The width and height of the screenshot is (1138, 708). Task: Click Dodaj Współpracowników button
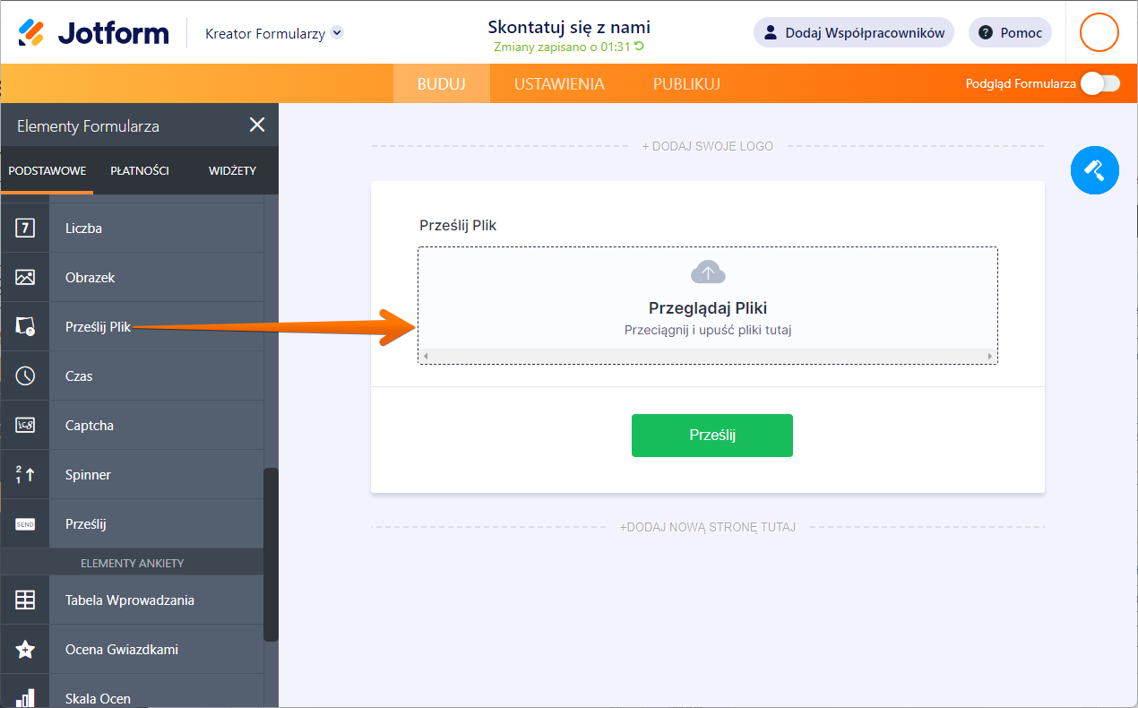point(853,33)
